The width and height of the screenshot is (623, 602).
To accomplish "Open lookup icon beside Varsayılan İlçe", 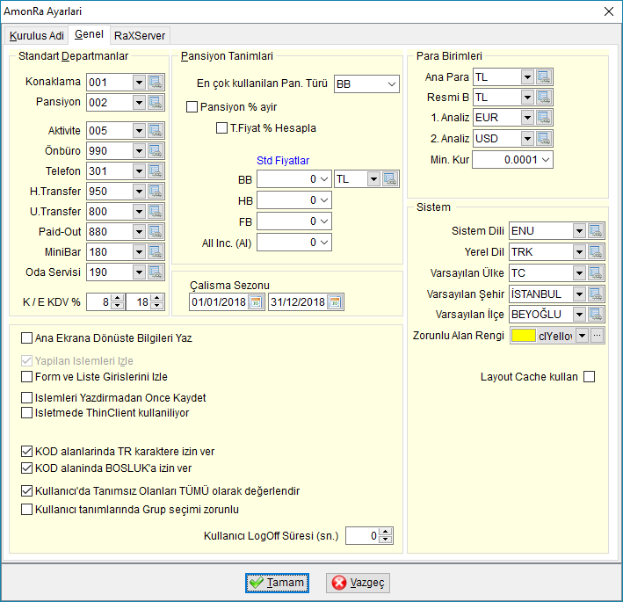I will tap(596, 315).
